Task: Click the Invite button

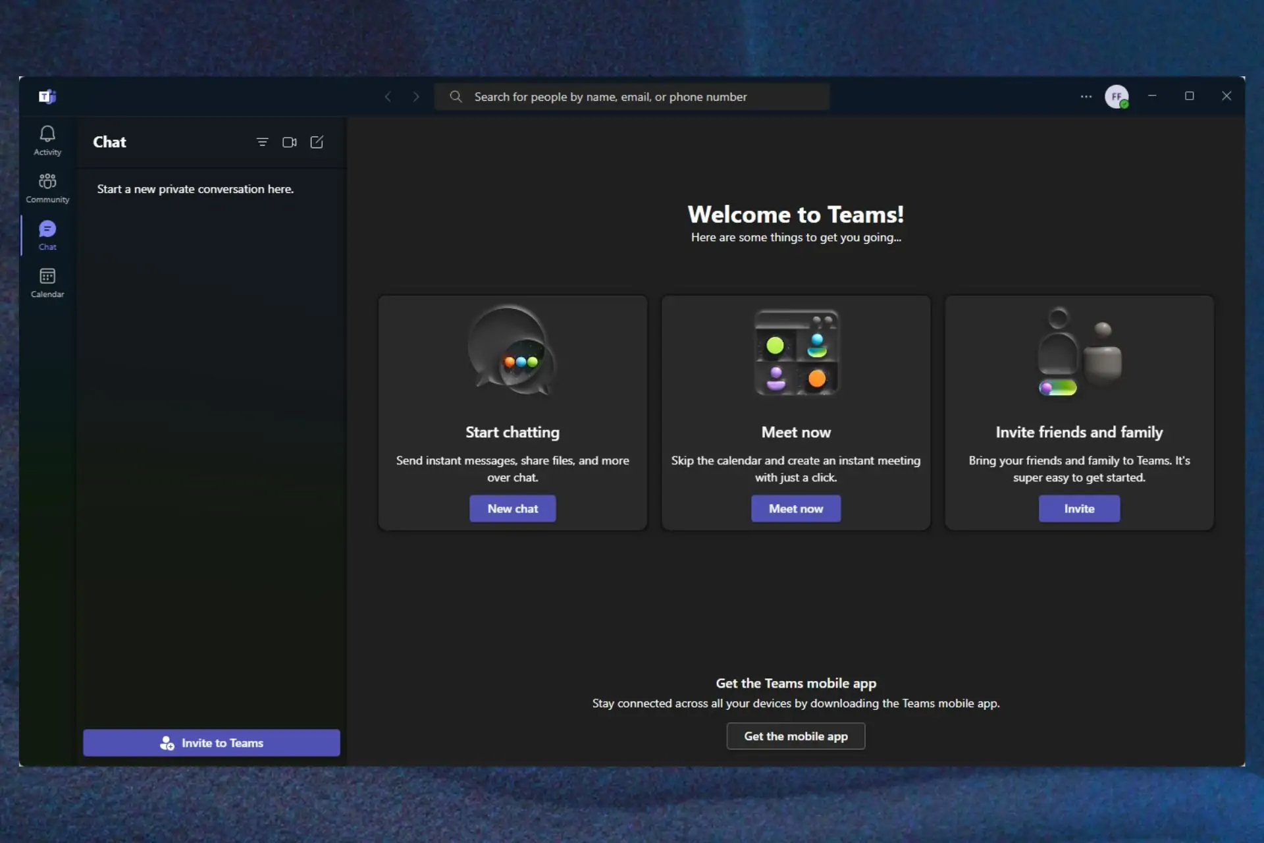Action: click(1080, 508)
